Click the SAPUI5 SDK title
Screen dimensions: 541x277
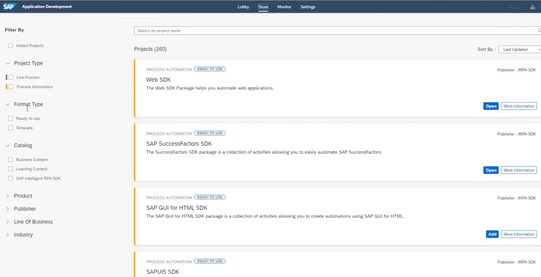(x=163, y=272)
